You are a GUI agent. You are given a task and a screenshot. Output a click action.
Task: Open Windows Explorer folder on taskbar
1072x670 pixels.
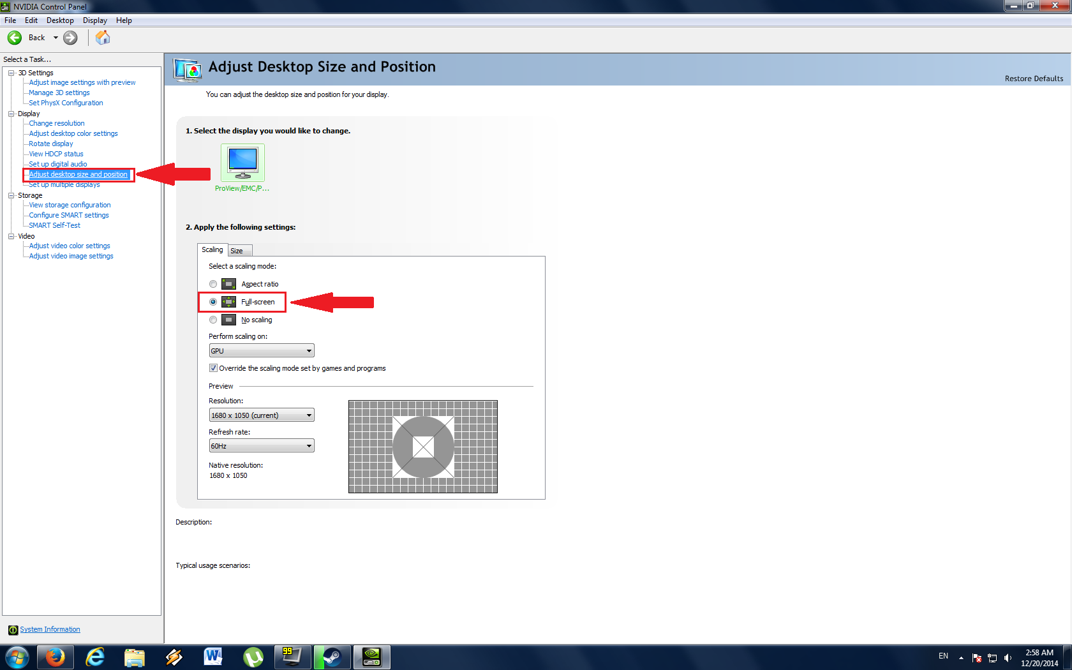click(135, 657)
